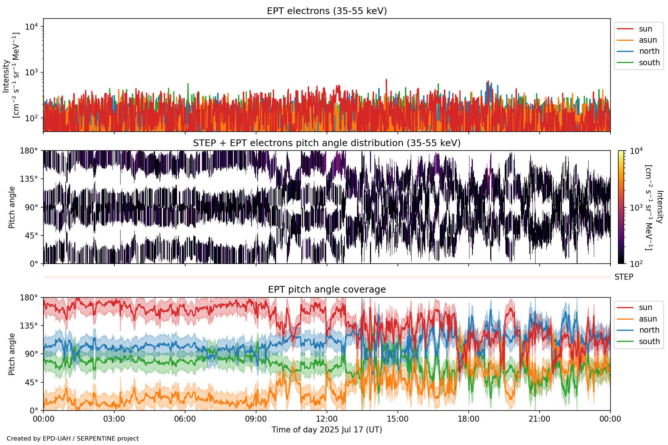Click the 'asun' entry in the top legend
The height and width of the screenshot is (445, 668).
648,40
